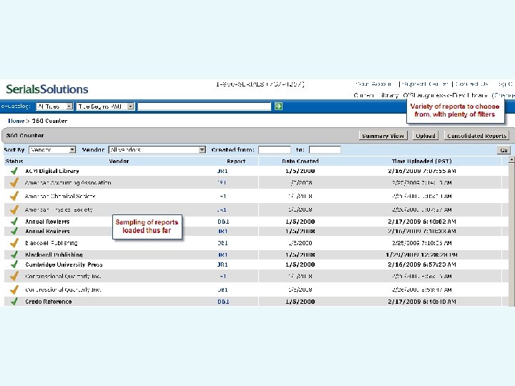
Task: Click the Go button
Action: (x=504, y=150)
